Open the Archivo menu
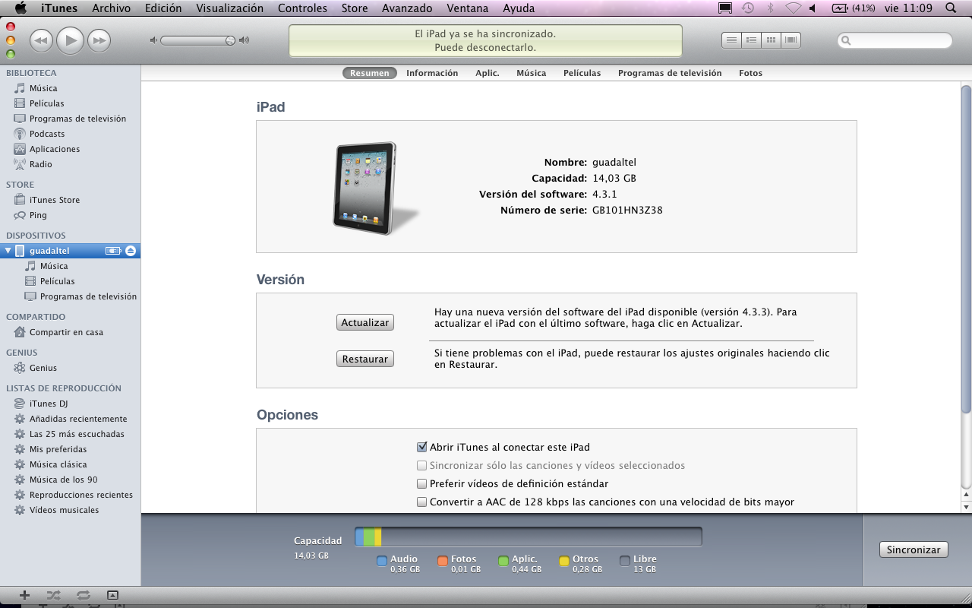The height and width of the screenshot is (608, 972). pyautogui.click(x=112, y=8)
